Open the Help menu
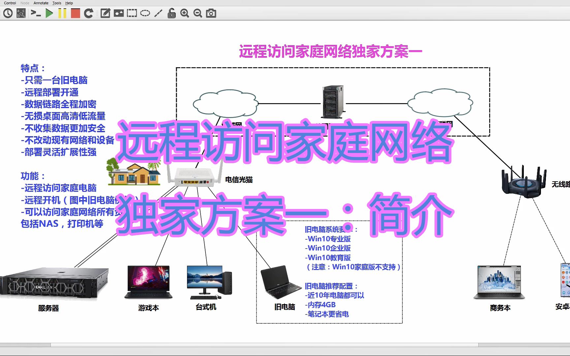 [x=69, y=3]
